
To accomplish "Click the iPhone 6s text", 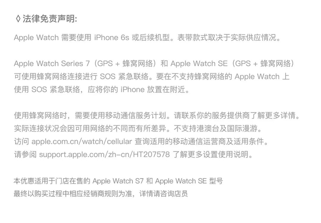I will [111, 38].
